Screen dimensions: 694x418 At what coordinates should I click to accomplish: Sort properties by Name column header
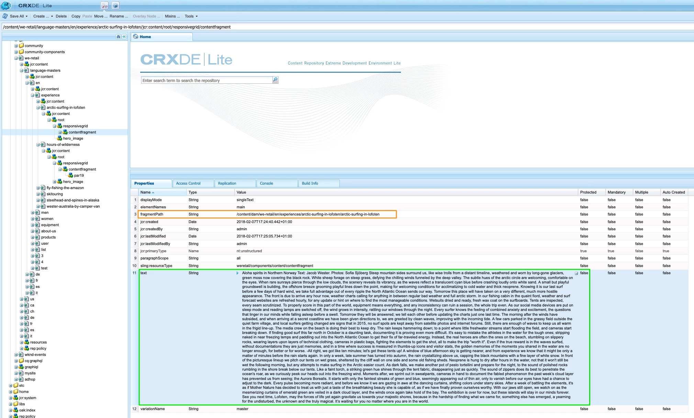(145, 192)
